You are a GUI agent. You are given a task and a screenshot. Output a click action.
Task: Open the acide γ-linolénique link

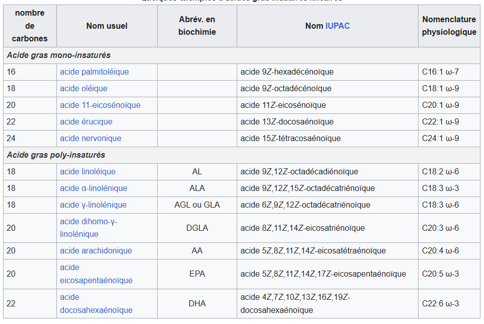point(93,205)
